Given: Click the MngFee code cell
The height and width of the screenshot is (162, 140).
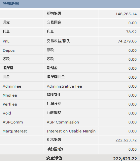Looking at the screenshot, I should tap(10, 95).
